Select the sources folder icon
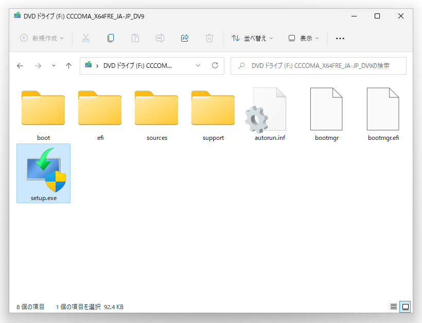422x323 pixels. (x=156, y=108)
